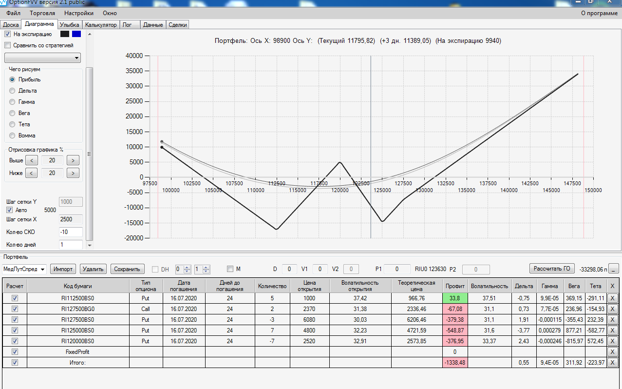Uncheck Расчет for RI127500BG0 row

[15, 309]
